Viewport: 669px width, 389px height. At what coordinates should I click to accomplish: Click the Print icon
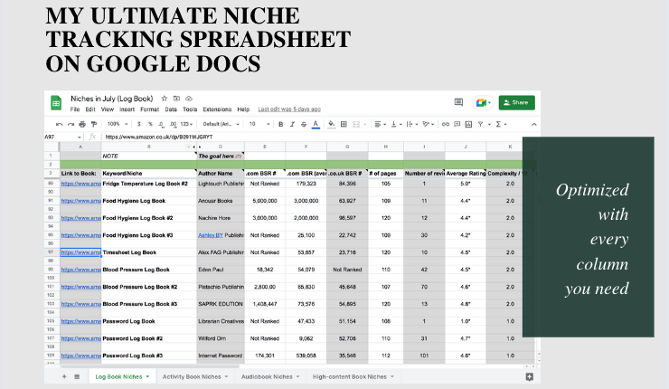[x=82, y=124]
